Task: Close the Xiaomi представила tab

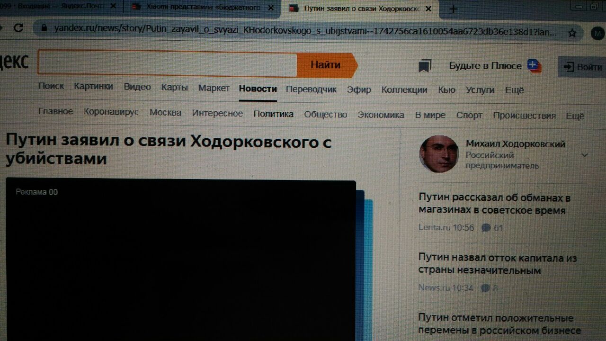Action: pyautogui.click(x=271, y=8)
